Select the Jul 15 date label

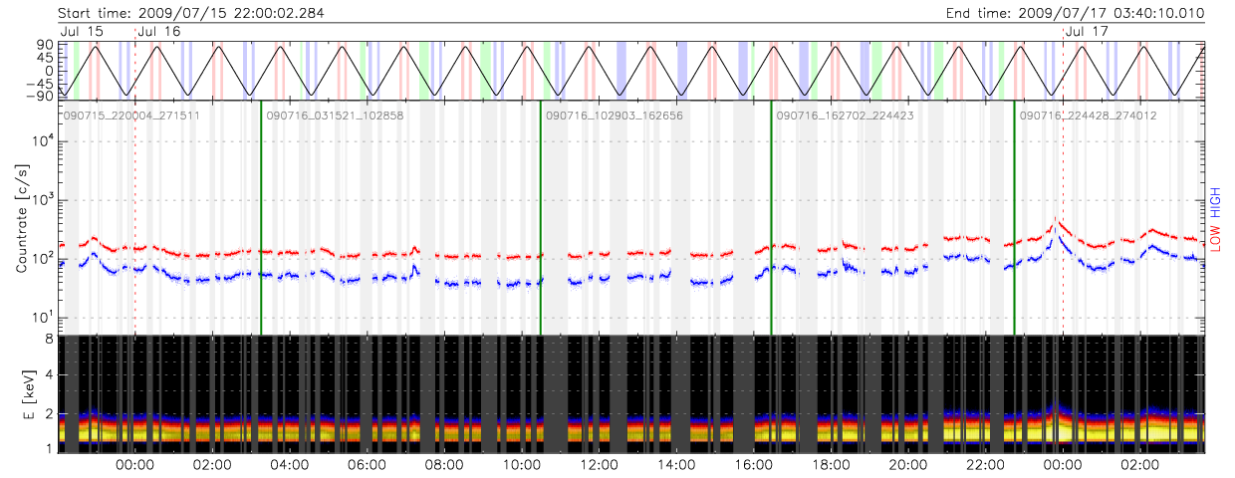(82, 32)
